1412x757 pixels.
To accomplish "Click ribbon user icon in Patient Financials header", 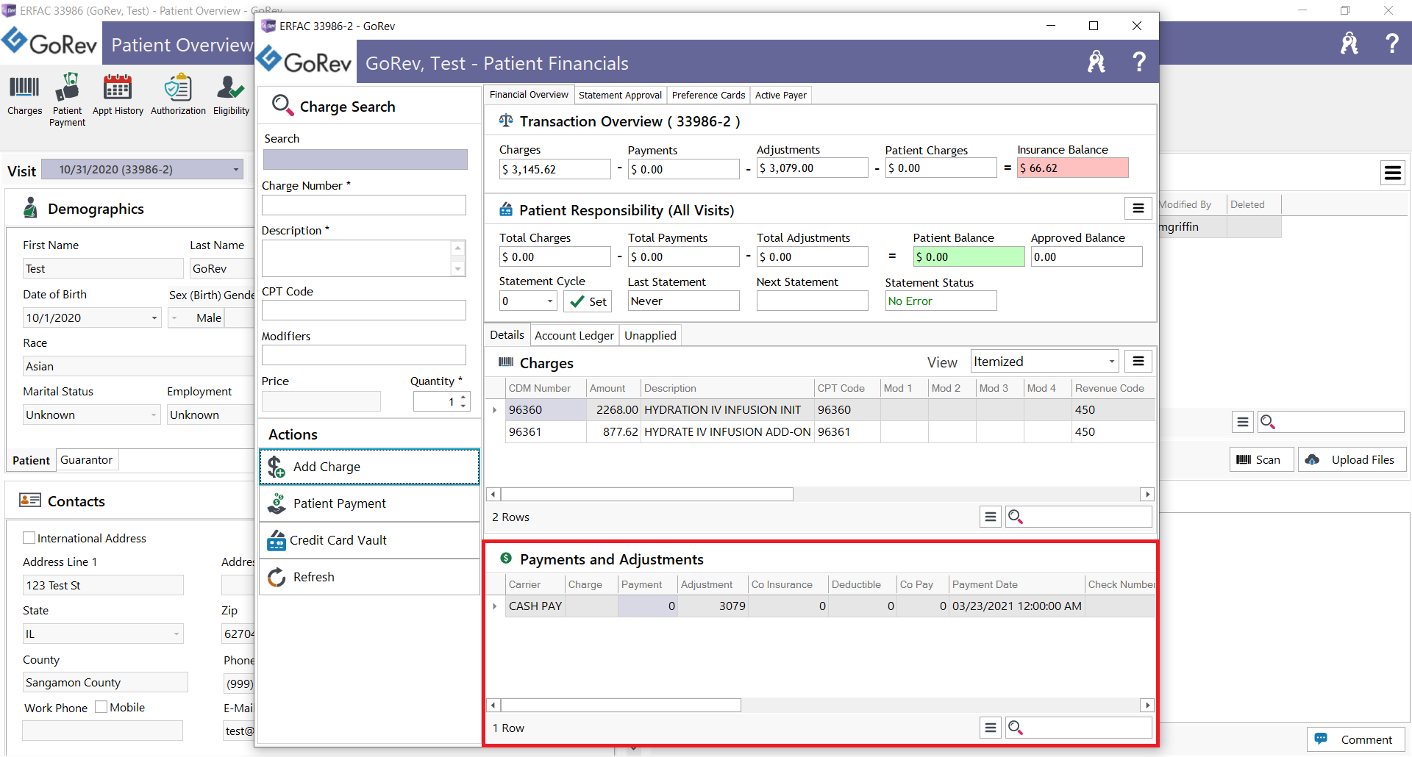I will 1096,62.
